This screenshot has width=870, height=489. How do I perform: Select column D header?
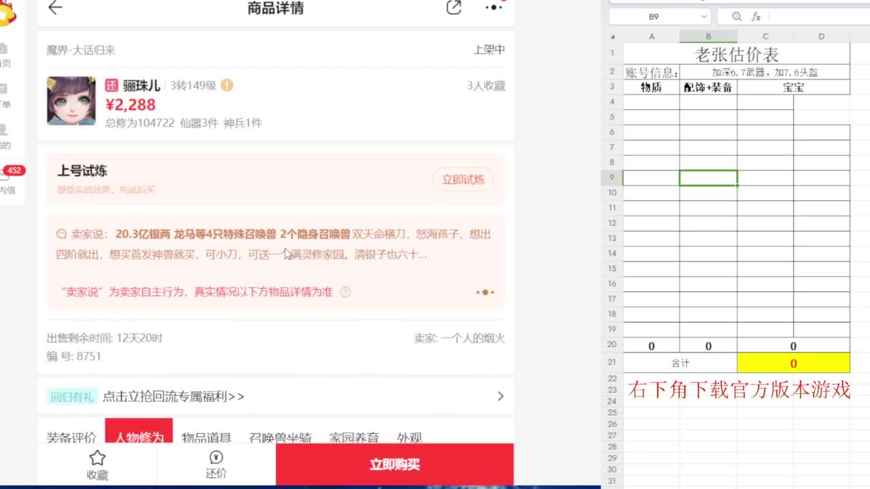pyautogui.click(x=822, y=37)
